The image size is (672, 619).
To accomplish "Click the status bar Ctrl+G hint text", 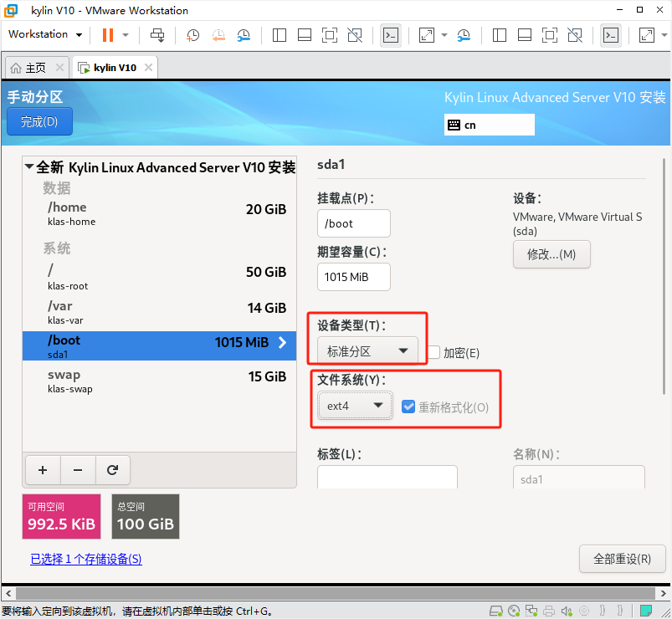I will point(136,611).
